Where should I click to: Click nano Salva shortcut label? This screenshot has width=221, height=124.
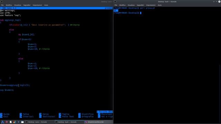click(26, 114)
